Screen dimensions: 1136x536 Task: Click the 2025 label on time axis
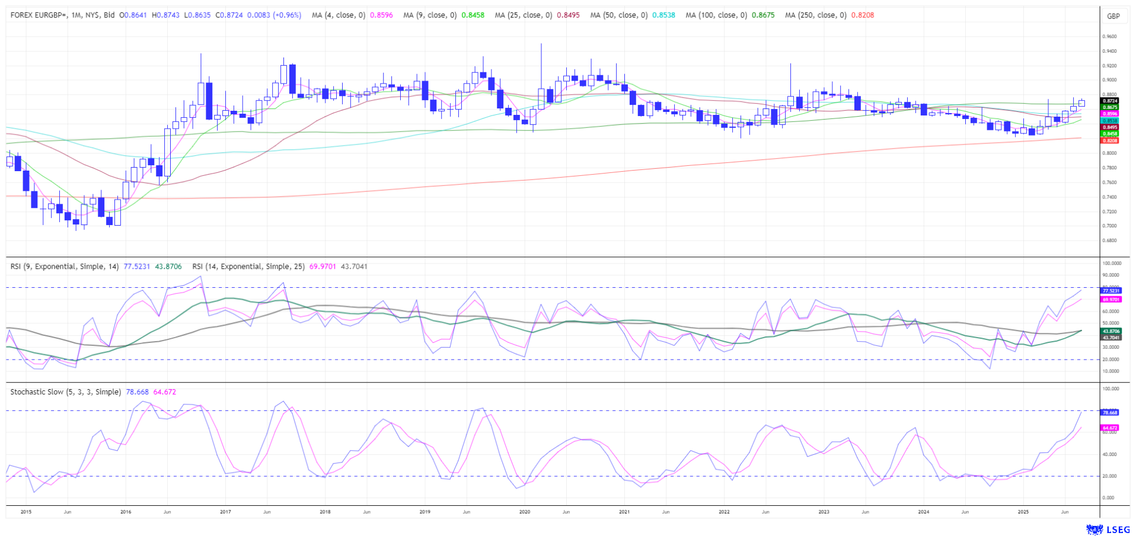pos(1023,511)
